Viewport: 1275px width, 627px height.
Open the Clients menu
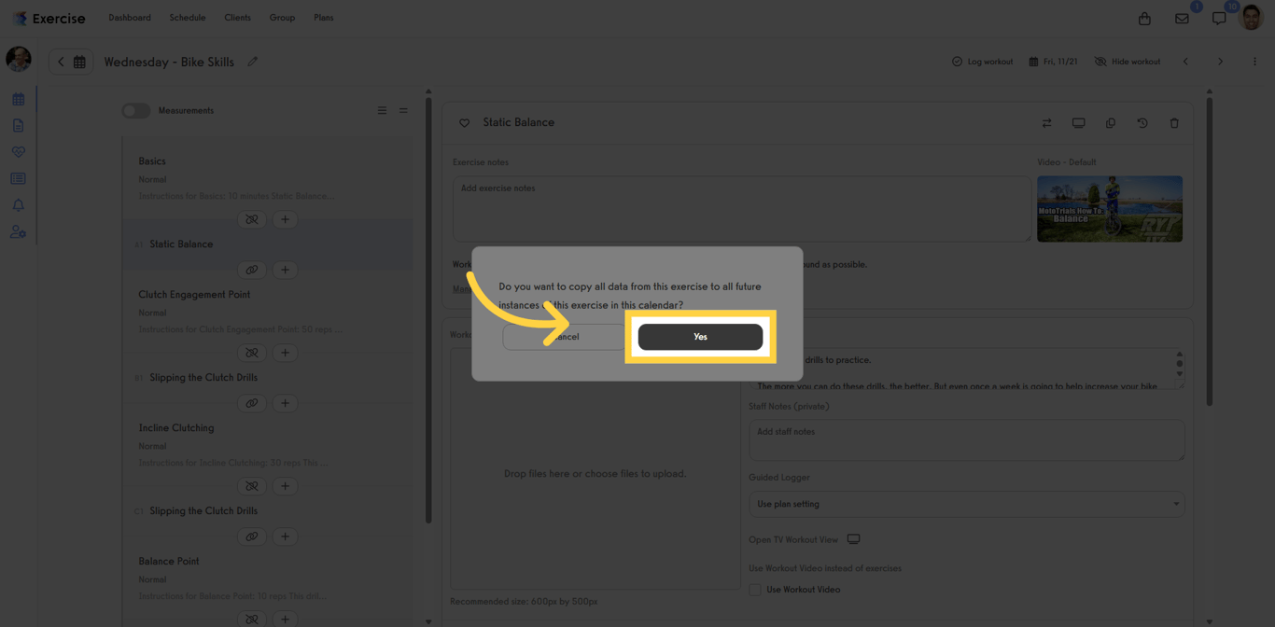[x=237, y=18]
